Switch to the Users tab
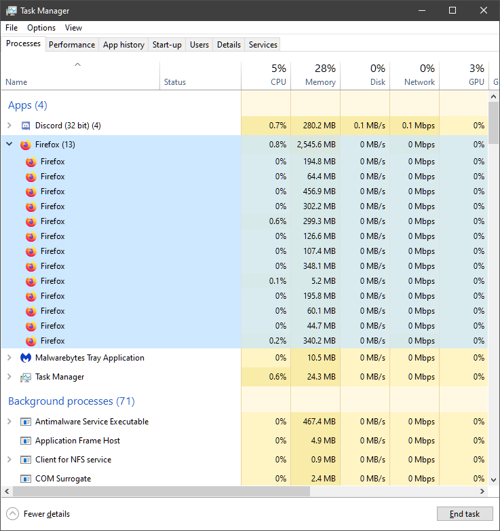The image size is (500, 531). click(x=199, y=45)
